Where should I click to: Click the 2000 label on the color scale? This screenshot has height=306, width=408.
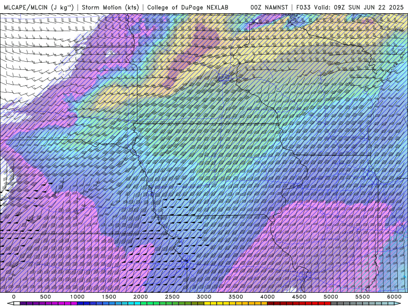click(141, 297)
